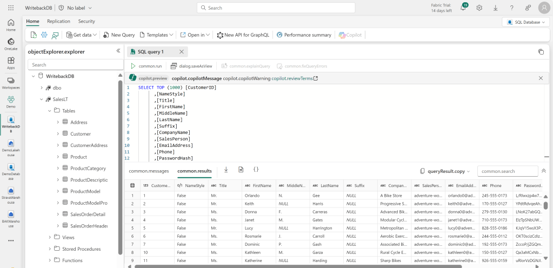Image resolution: width=553 pixels, height=268 pixels.
Task: Click the Workspaces icon in the sidebar
Action: pyautogui.click(x=11, y=83)
